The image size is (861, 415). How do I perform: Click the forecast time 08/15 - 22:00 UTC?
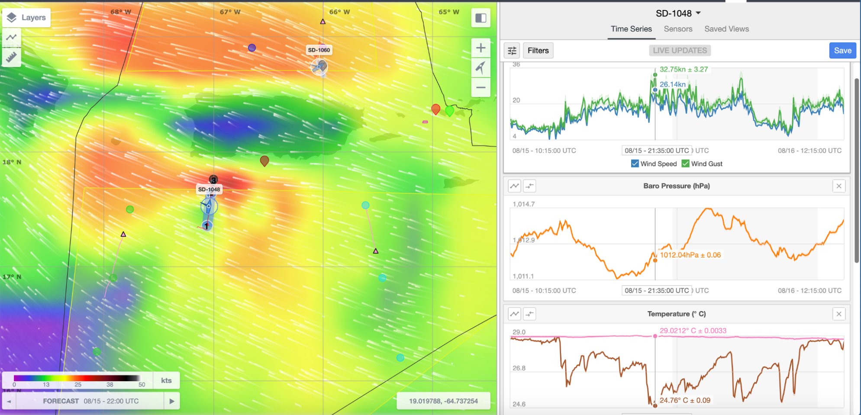111,401
